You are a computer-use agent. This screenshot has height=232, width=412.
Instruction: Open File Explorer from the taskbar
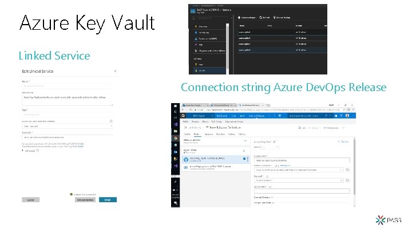click(175, 131)
